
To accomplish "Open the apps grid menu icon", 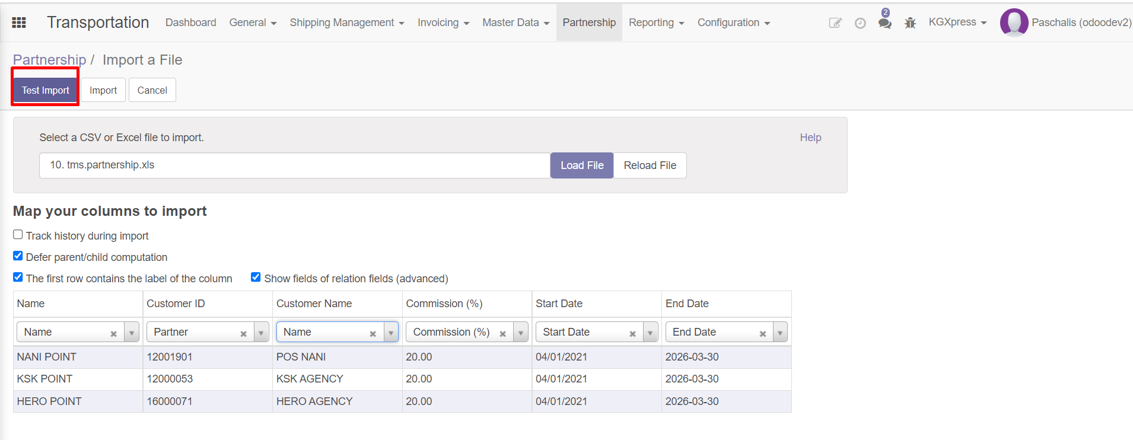I will click(x=19, y=23).
